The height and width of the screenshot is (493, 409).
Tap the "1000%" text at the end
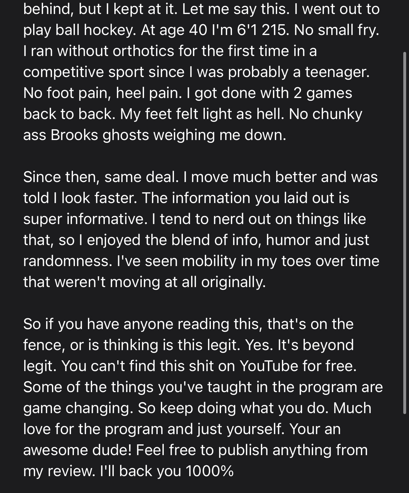210,471
